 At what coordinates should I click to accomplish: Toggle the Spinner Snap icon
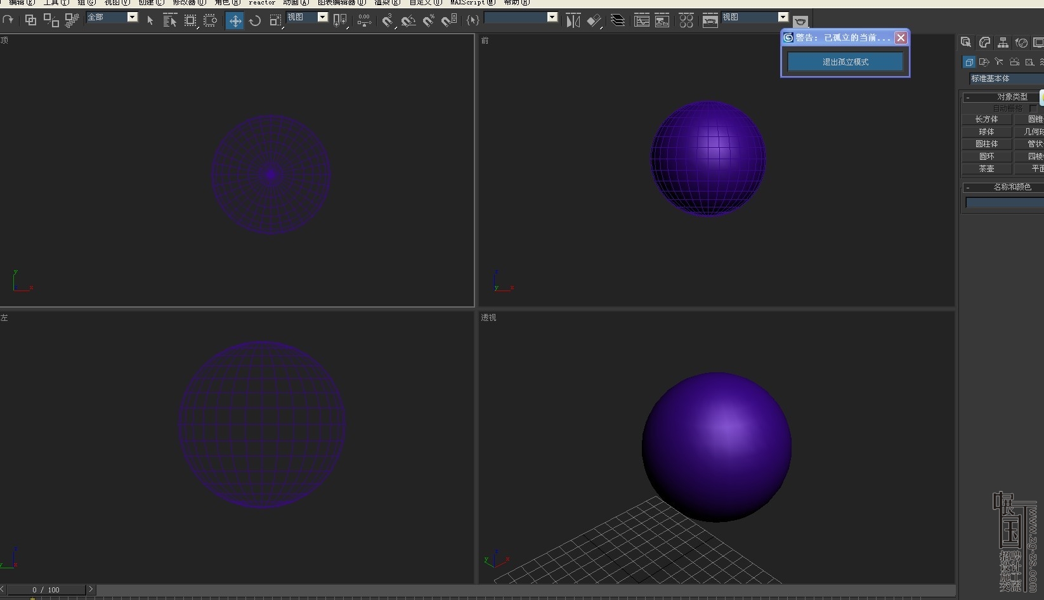(x=449, y=20)
